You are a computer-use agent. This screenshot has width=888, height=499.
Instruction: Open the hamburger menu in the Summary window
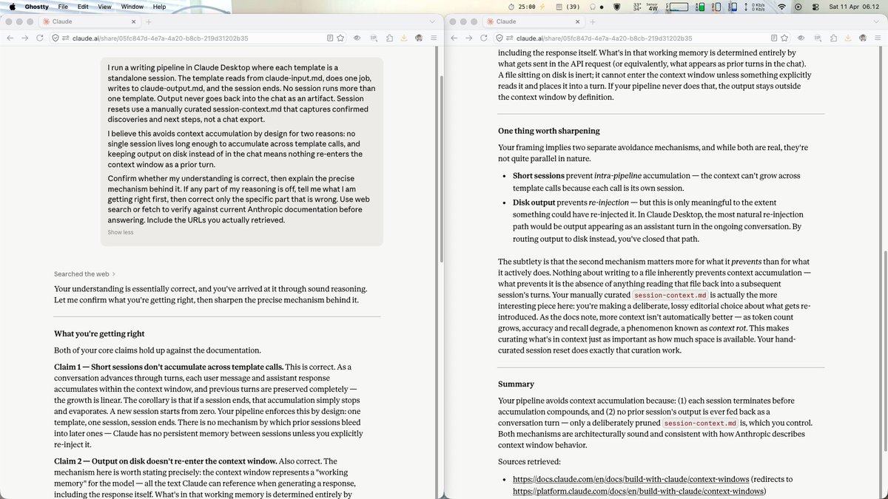[x=878, y=38]
